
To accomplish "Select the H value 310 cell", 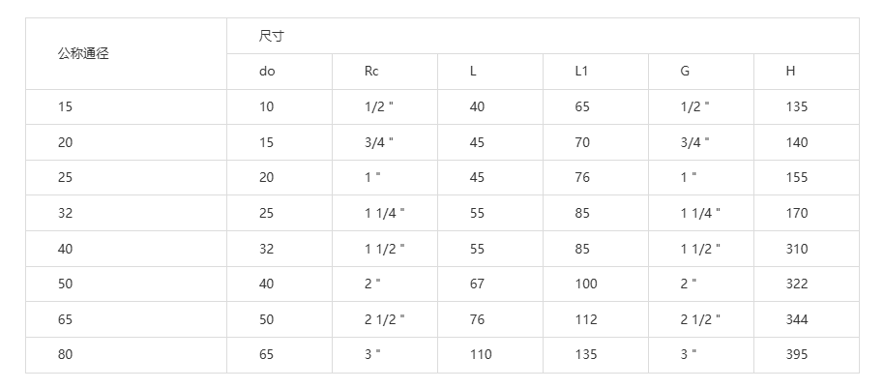I will pyautogui.click(x=807, y=249).
